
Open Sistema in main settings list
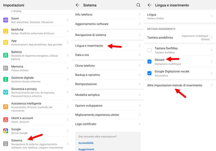[x=17, y=140]
